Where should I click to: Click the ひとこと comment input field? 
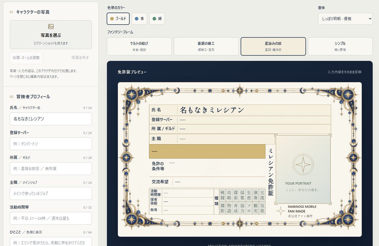[51, 242]
